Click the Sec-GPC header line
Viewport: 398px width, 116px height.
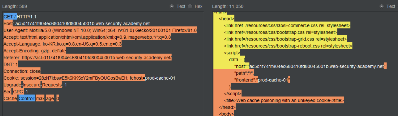coord(16,92)
